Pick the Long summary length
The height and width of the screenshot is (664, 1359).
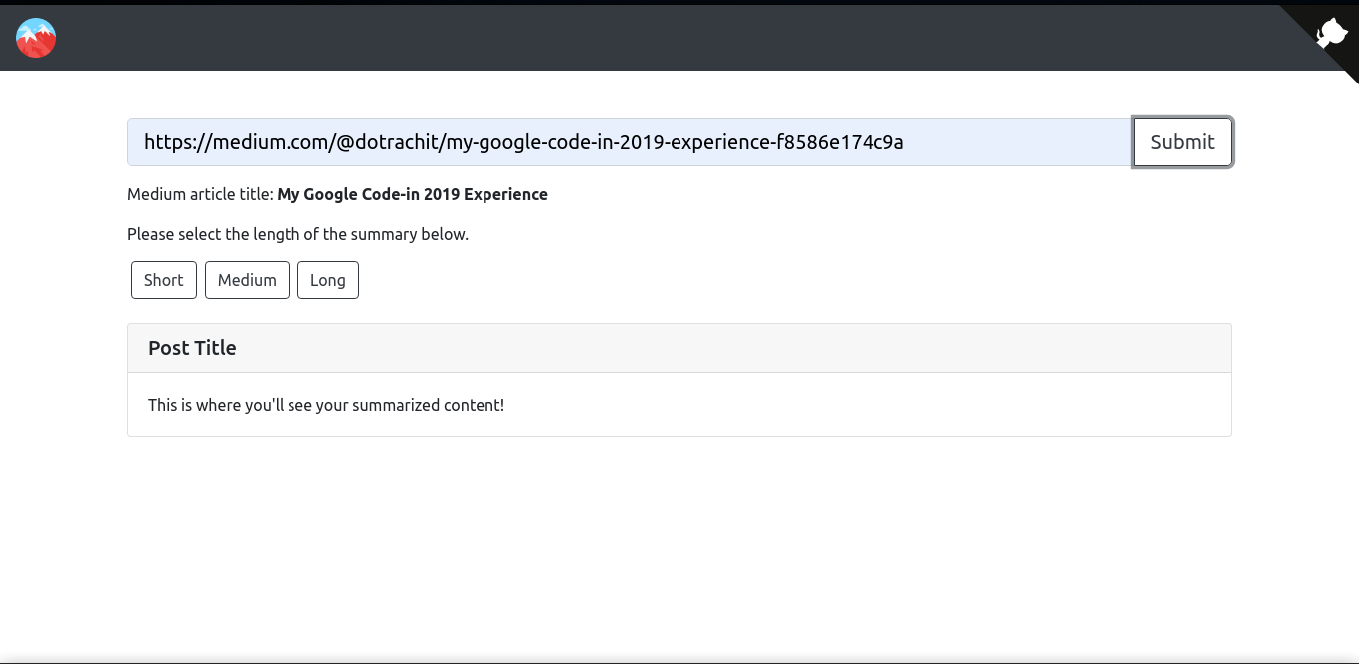(x=328, y=280)
